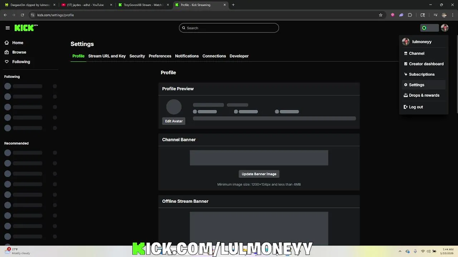Open the Chrome profile avatar
The image size is (458, 257).
tap(444, 15)
